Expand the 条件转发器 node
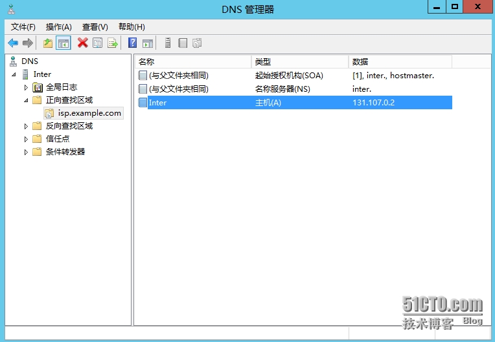The width and height of the screenshot is (495, 342). click(26, 152)
